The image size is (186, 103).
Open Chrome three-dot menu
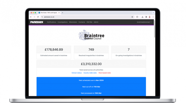click(153, 17)
